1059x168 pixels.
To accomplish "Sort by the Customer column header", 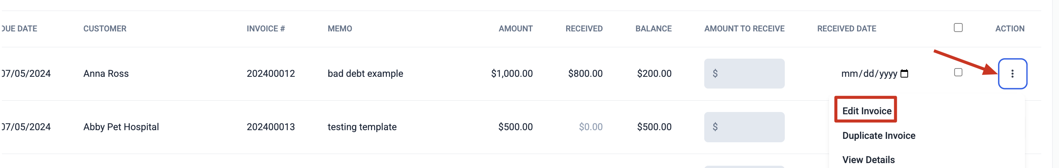I will click(x=105, y=28).
